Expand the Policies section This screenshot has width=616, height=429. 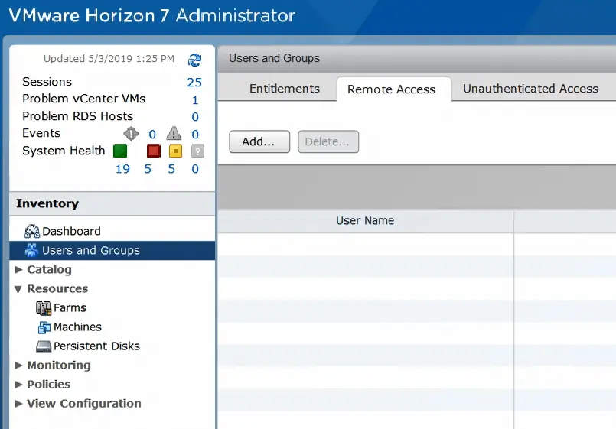coord(18,384)
